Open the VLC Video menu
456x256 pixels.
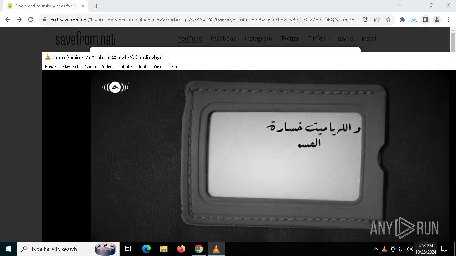tap(107, 66)
